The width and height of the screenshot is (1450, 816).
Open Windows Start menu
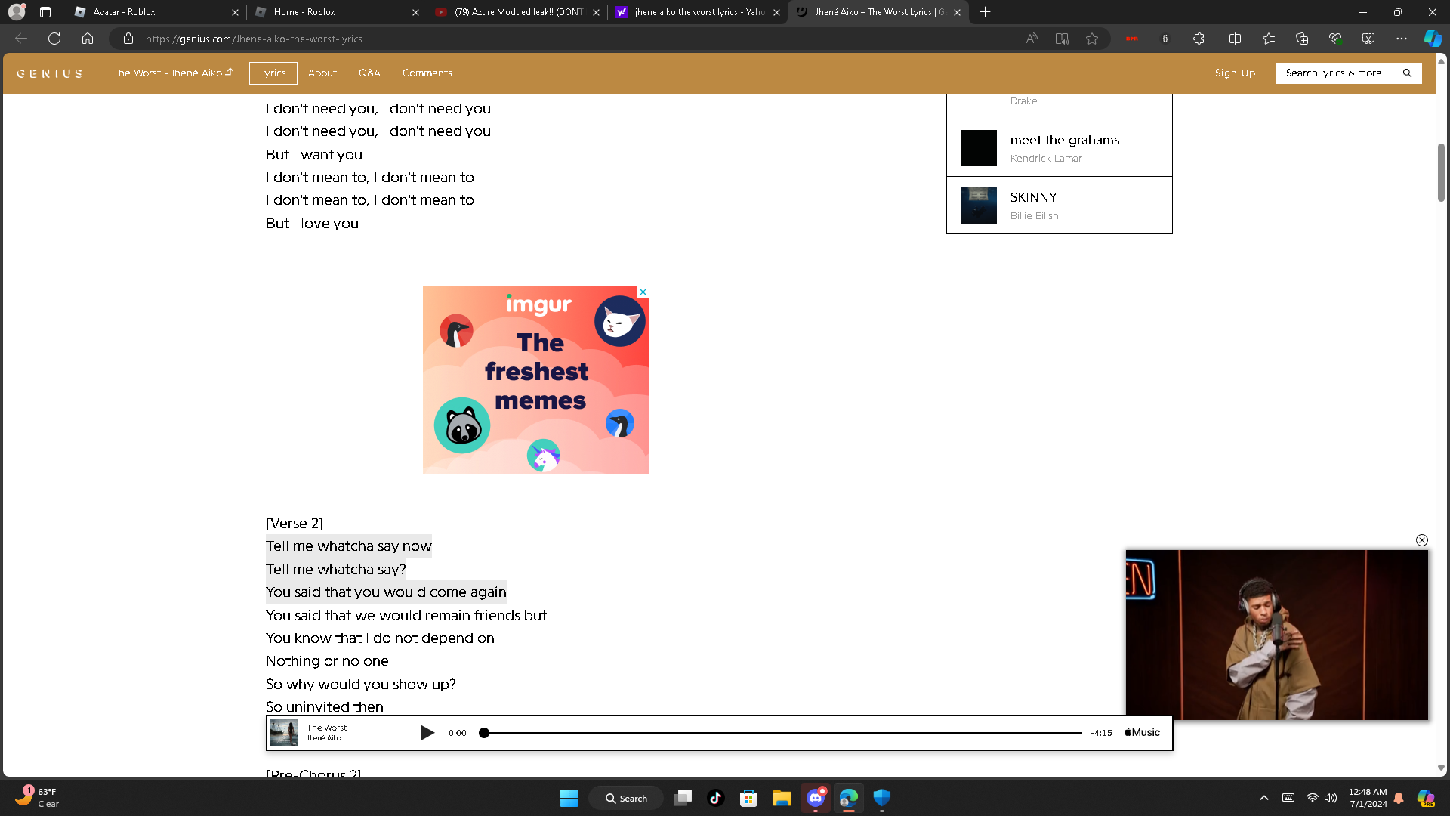coord(569,798)
